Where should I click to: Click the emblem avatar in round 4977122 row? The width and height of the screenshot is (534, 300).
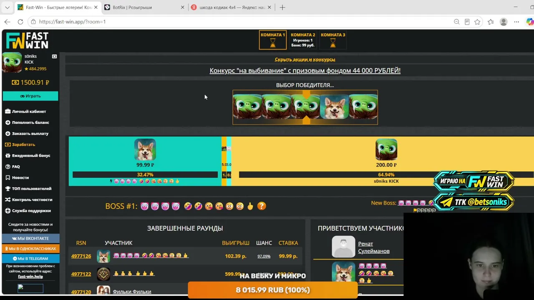[103, 274]
